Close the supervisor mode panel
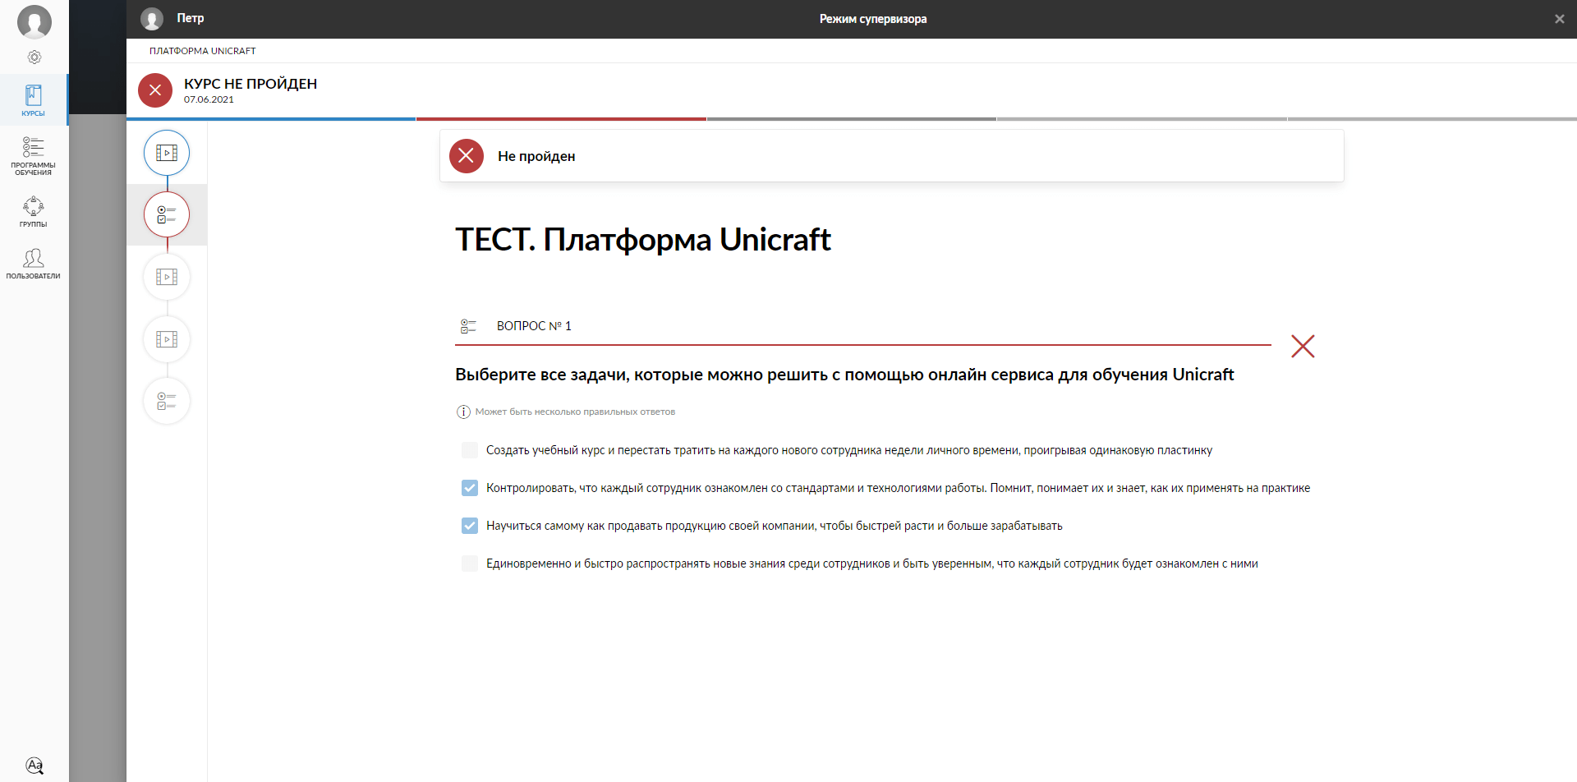 point(1559,19)
